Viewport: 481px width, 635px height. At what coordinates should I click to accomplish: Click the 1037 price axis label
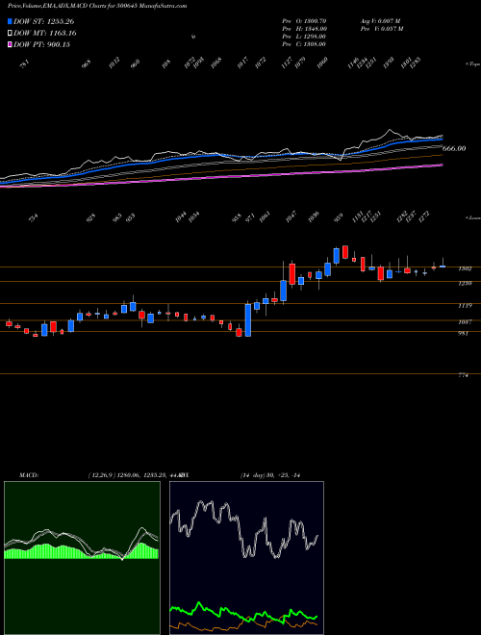point(465,322)
